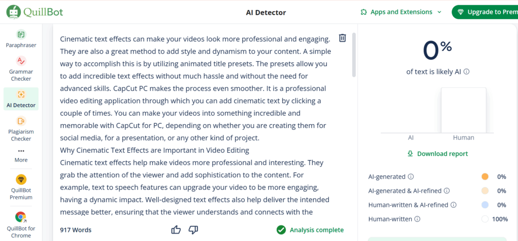Click the puzzle icon for Apps and Extensions

point(364,12)
